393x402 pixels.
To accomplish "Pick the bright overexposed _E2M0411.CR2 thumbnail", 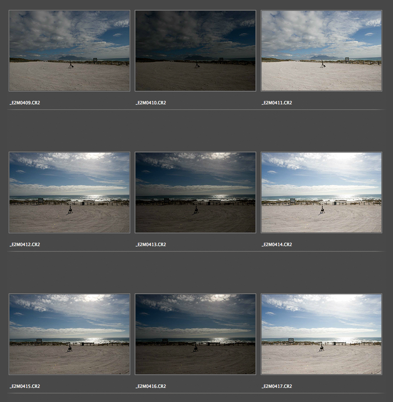I will click(321, 51).
